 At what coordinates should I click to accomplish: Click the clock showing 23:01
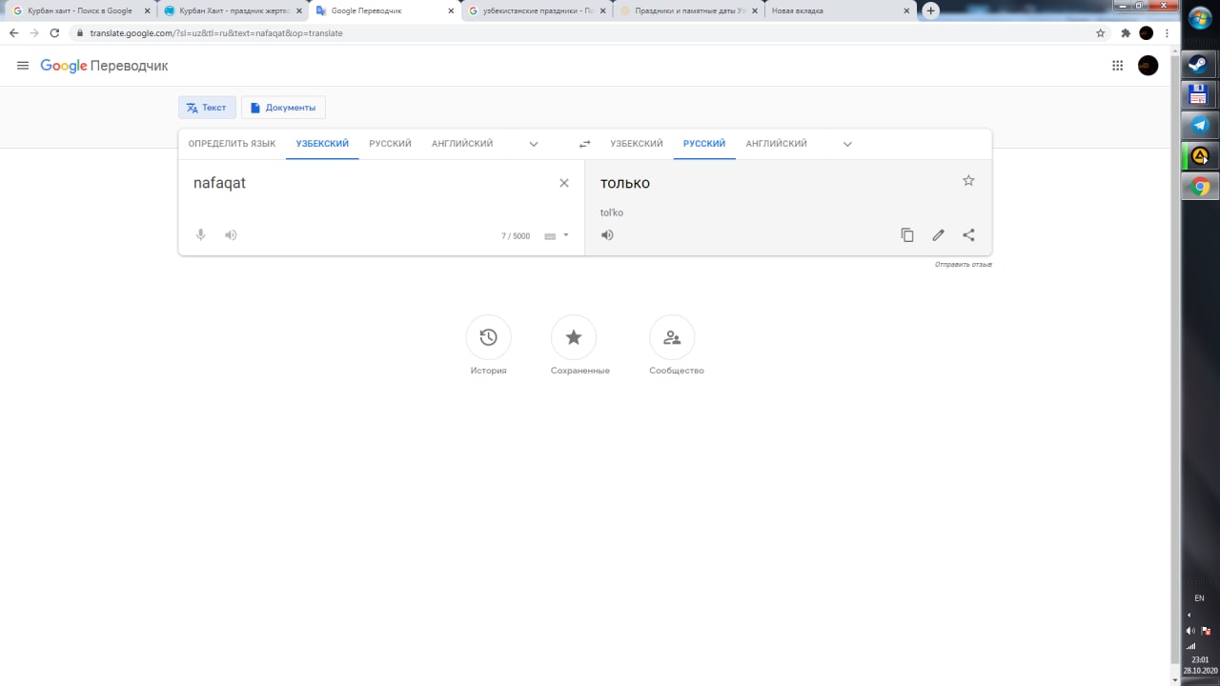point(1200,659)
